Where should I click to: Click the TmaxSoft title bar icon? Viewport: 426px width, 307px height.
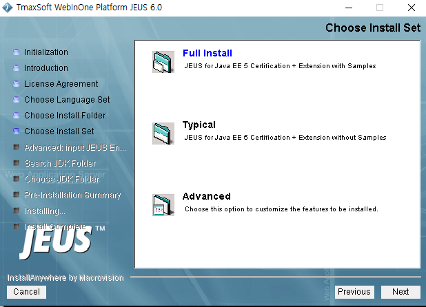[8, 8]
